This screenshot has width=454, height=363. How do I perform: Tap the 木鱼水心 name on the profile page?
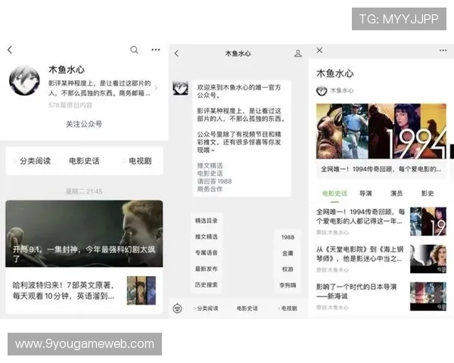click(67, 70)
